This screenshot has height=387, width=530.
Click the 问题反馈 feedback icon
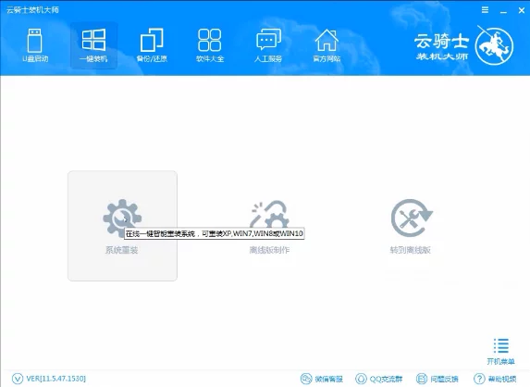pyautogui.click(x=422, y=379)
